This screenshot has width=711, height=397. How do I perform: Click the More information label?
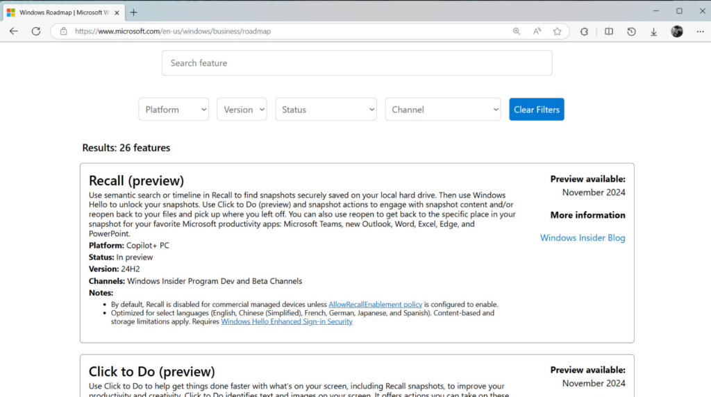[587, 215]
